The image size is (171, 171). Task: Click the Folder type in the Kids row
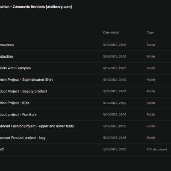pyautogui.click(x=151, y=103)
